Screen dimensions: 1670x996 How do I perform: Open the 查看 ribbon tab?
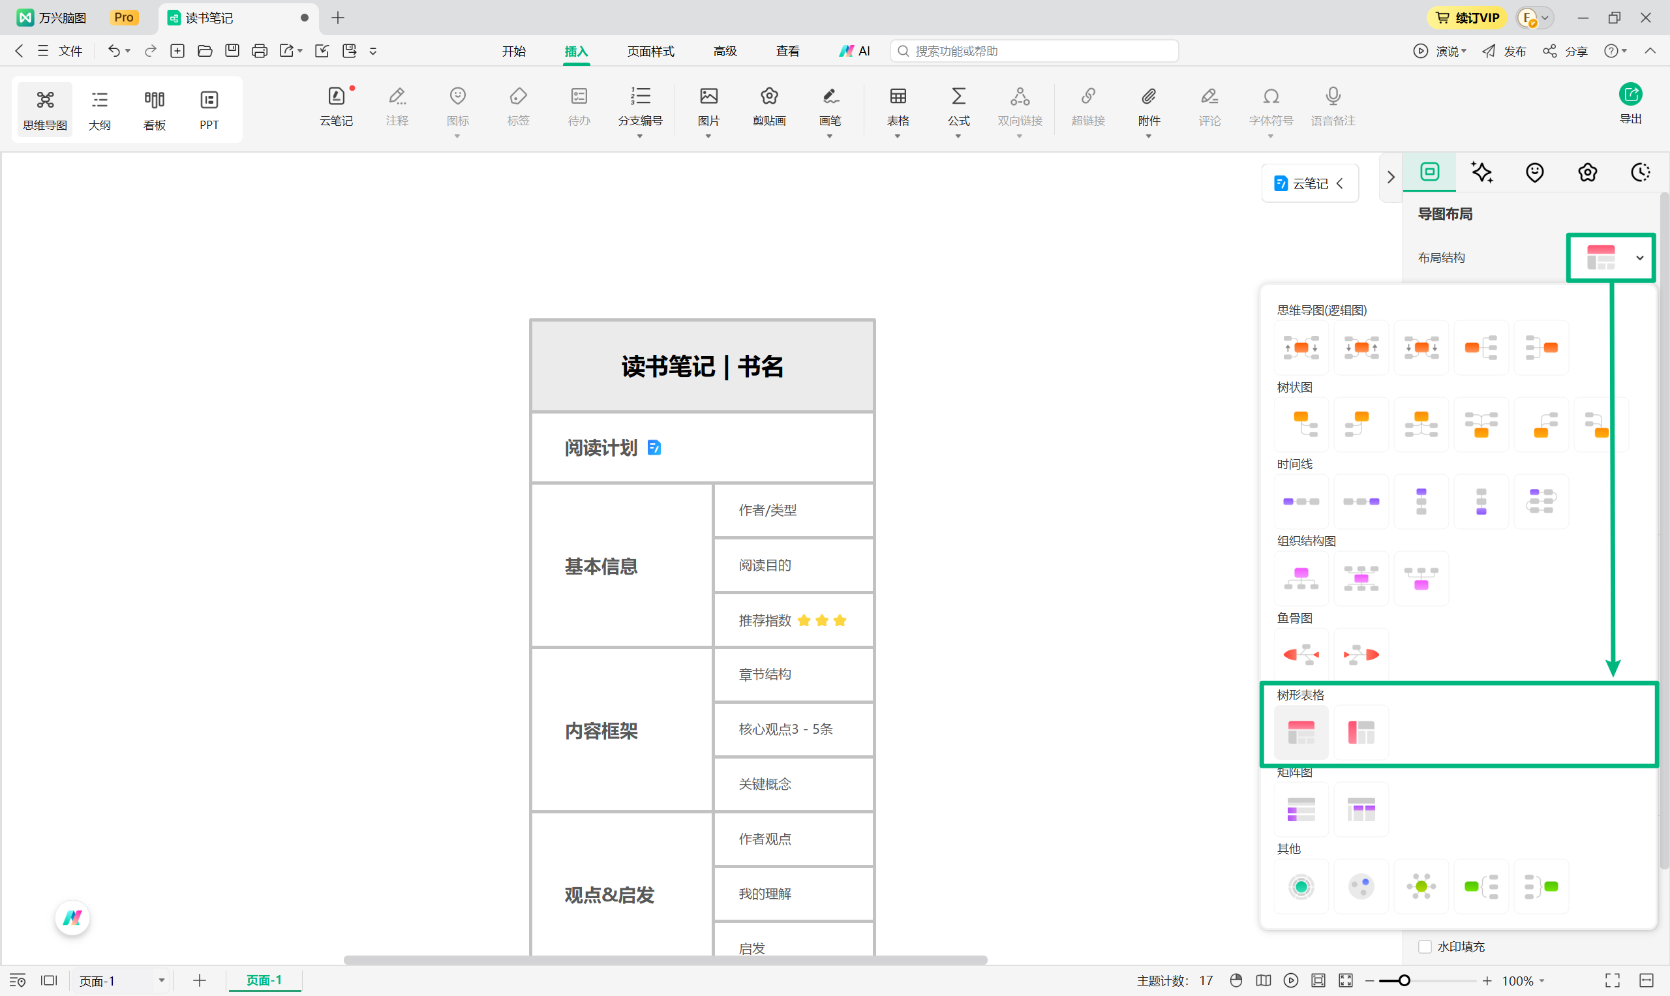pos(787,51)
